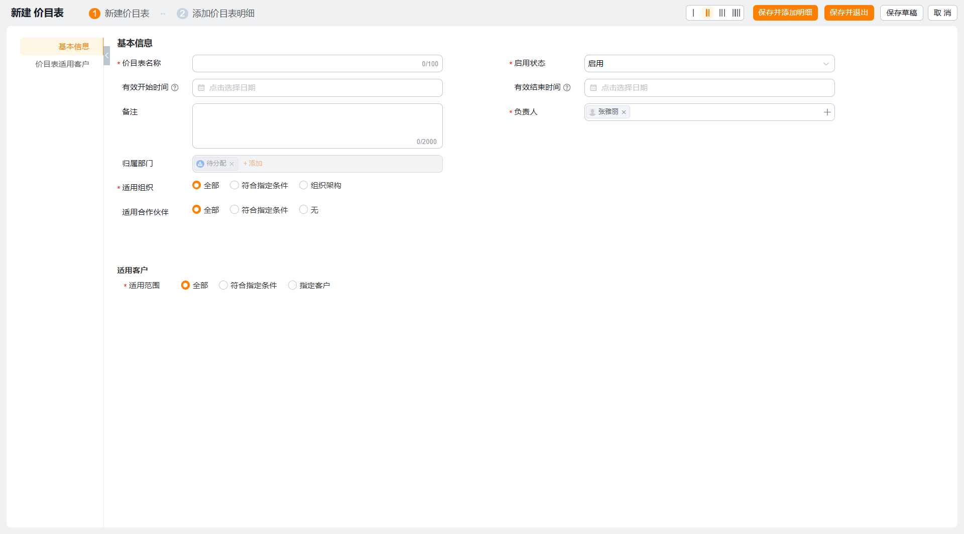The height and width of the screenshot is (534, 964).
Task: Focus the 备注 text area
Action: point(317,126)
